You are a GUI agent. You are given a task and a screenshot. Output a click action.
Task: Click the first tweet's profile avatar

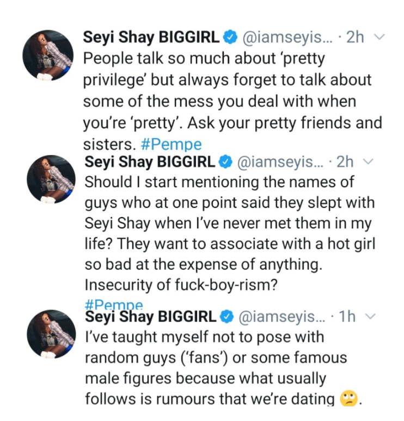point(48,55)
